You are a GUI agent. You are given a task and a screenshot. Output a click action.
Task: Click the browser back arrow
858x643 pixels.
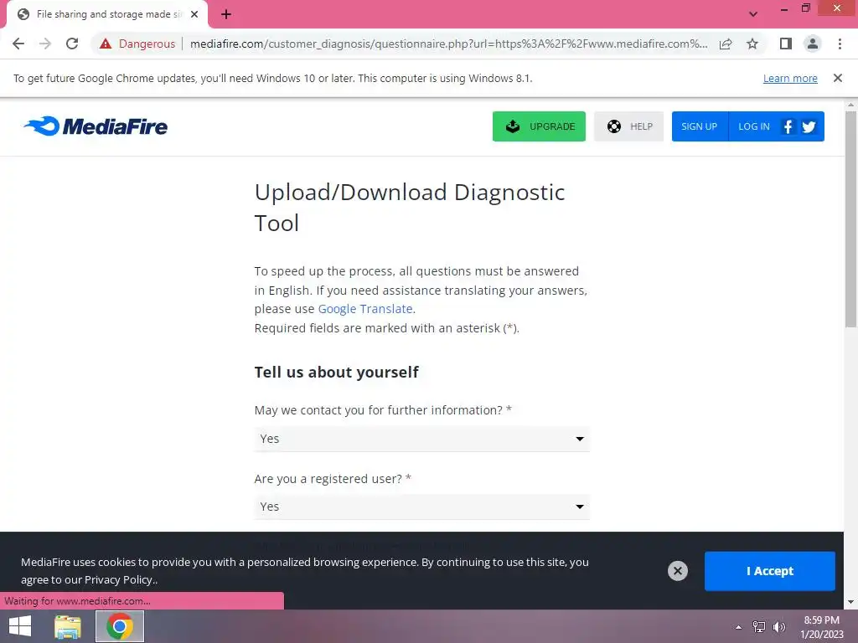pyautogui.click(x=18, y=44)
